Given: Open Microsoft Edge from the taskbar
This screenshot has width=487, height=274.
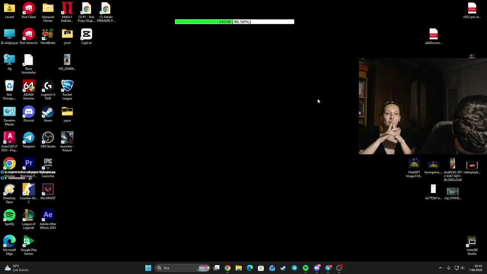Looking at the screenshot, I should tap(250, 268).
